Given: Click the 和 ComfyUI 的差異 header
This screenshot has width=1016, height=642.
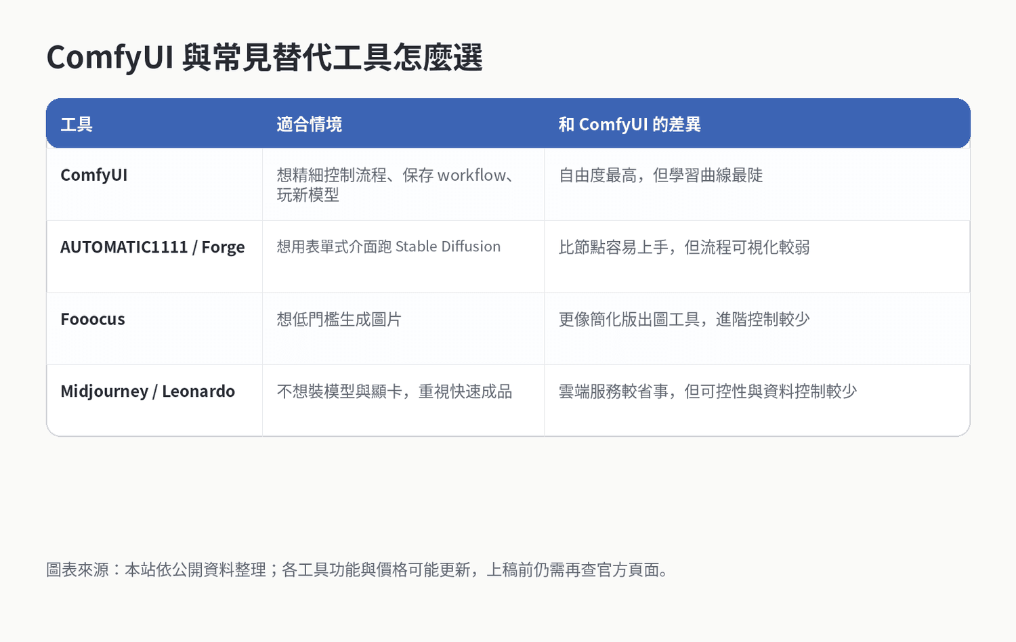Looking at the screenshot, I should [x=629, y=124].
